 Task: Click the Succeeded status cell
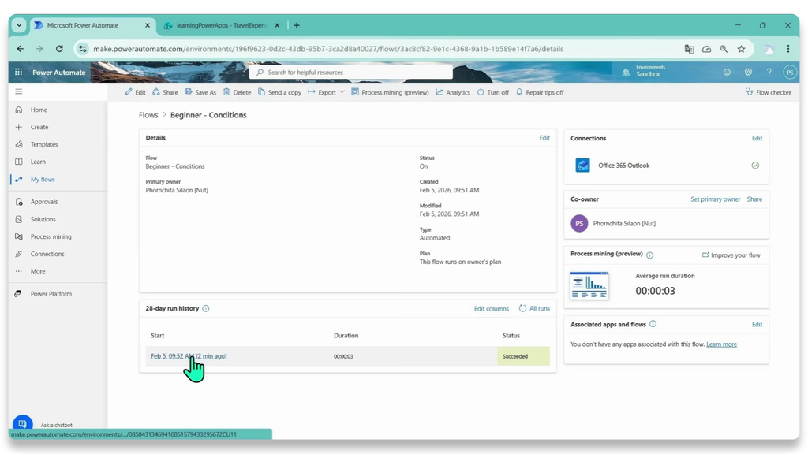click(523, 356)
